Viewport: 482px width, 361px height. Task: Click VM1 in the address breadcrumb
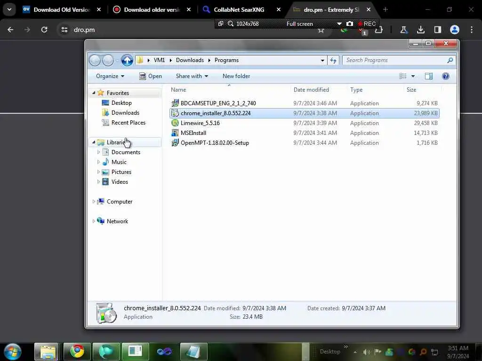[x=159, y=60]
